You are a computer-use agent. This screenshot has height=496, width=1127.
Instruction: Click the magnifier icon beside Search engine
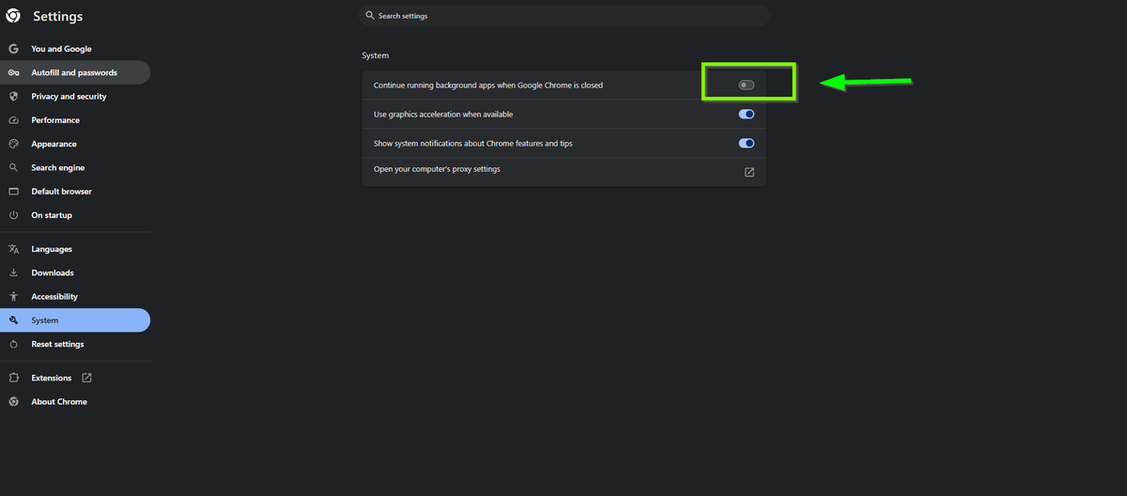pos(13,167)
